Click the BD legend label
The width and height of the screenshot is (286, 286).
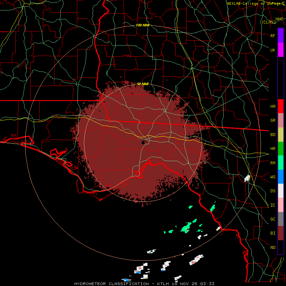coord(273,135)
